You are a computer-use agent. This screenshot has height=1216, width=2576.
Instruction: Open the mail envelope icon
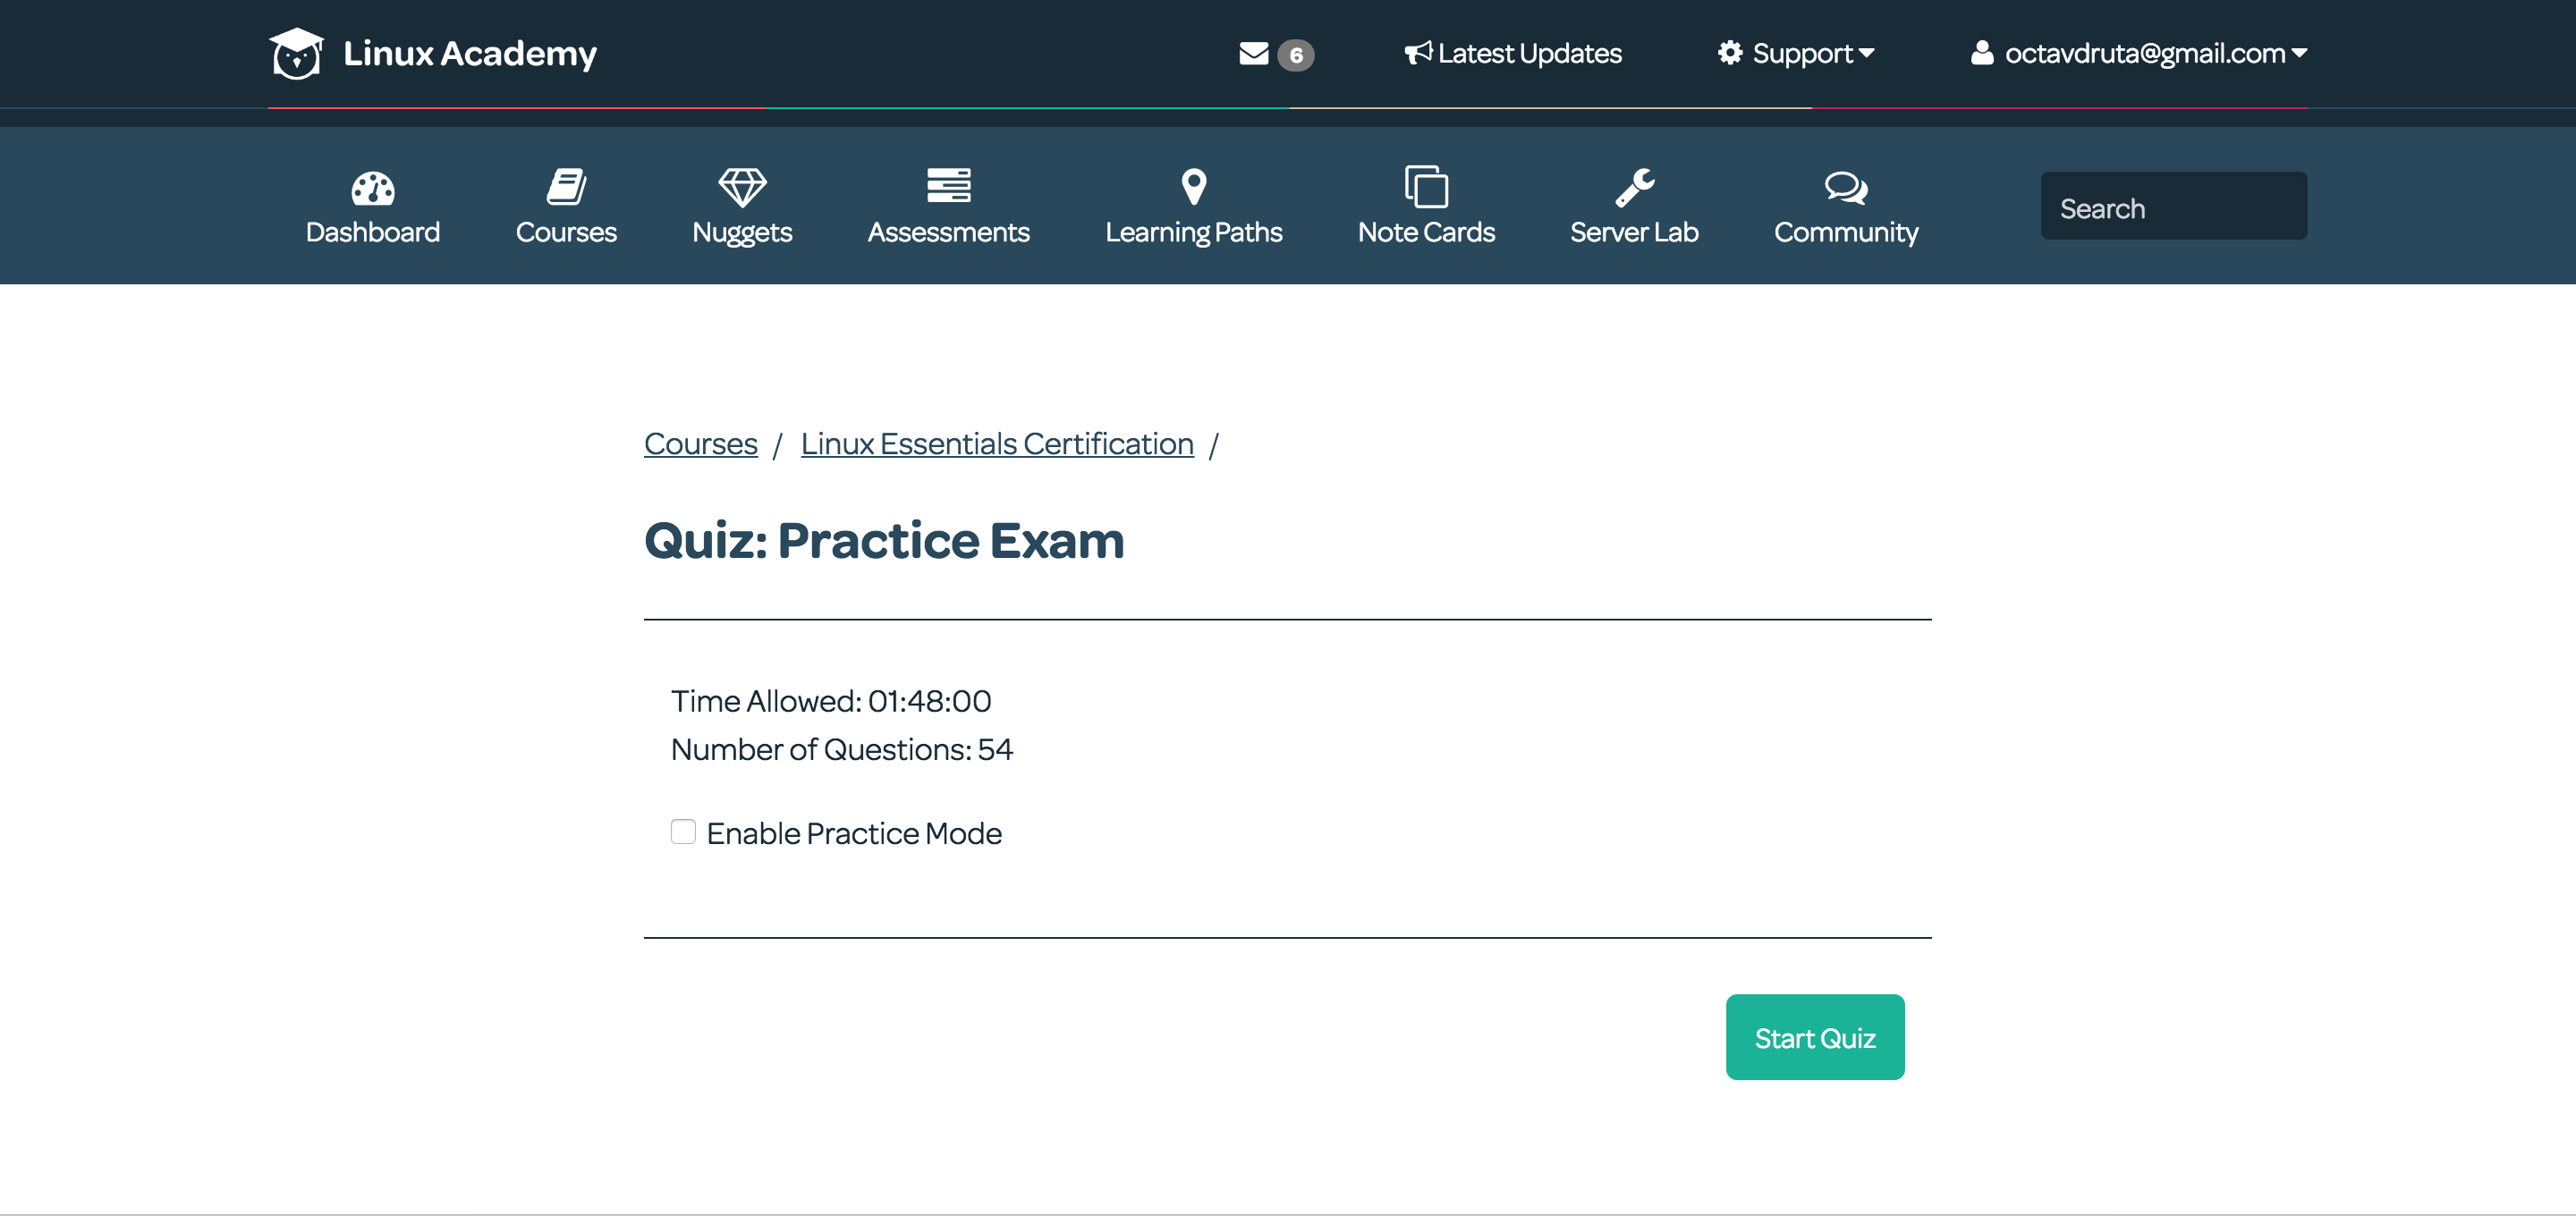(x=1254, y=53)
